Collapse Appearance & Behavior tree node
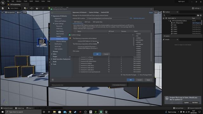This screenshot has height=114, width=203. (x=52, y=16)
